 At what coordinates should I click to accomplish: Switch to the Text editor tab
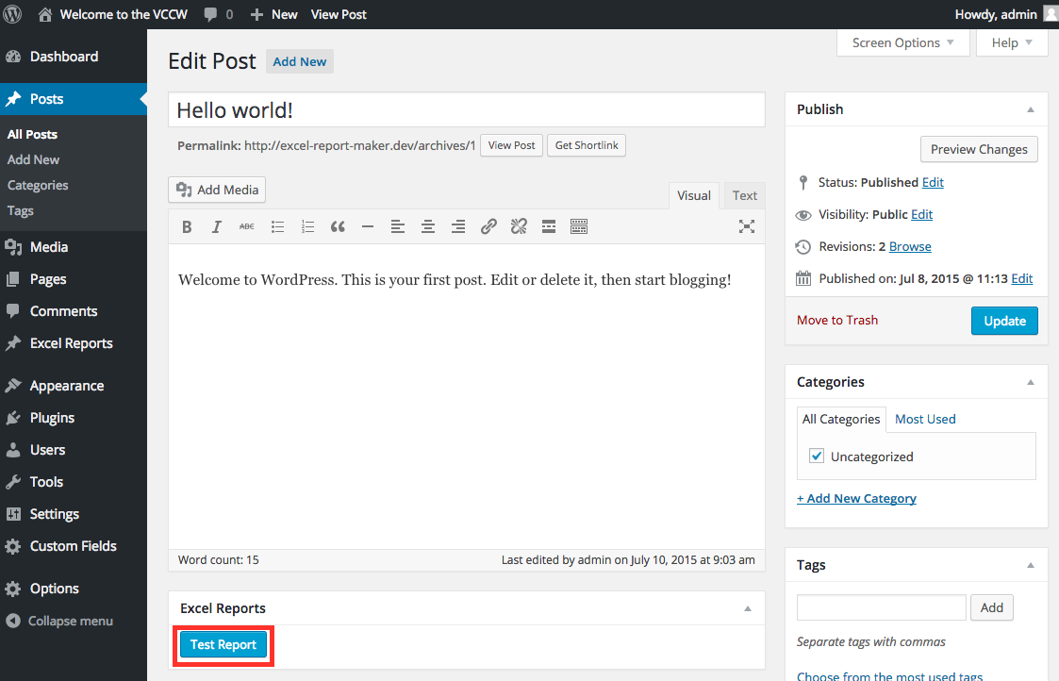[744, 195]
